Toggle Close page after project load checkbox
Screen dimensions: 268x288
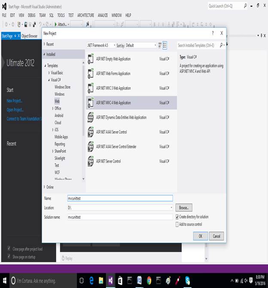pyautogui.click(x=9, y=249)
